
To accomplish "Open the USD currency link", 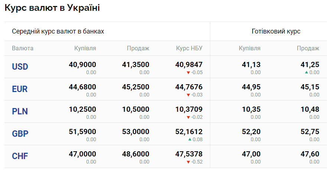I will click(20, 67).
